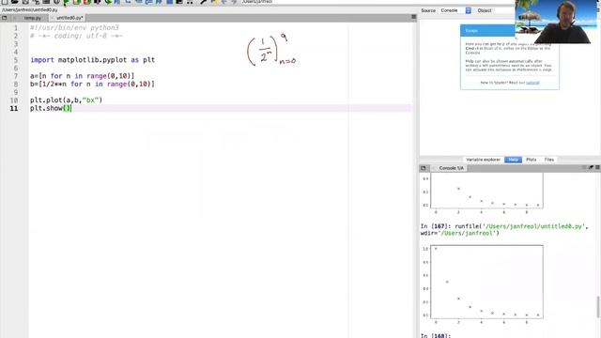Open the Plots pane tab
The width and height of the screenshot is (601, 338).
[x=531, y=160]
